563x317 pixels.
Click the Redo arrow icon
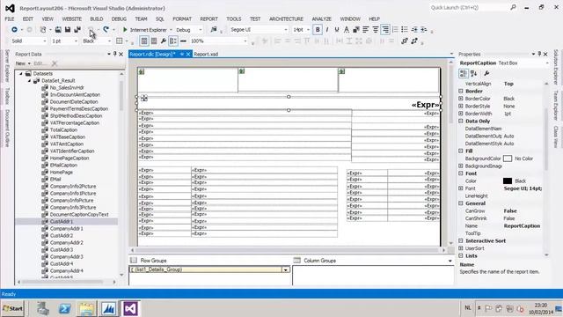click(x=106, y=29)
